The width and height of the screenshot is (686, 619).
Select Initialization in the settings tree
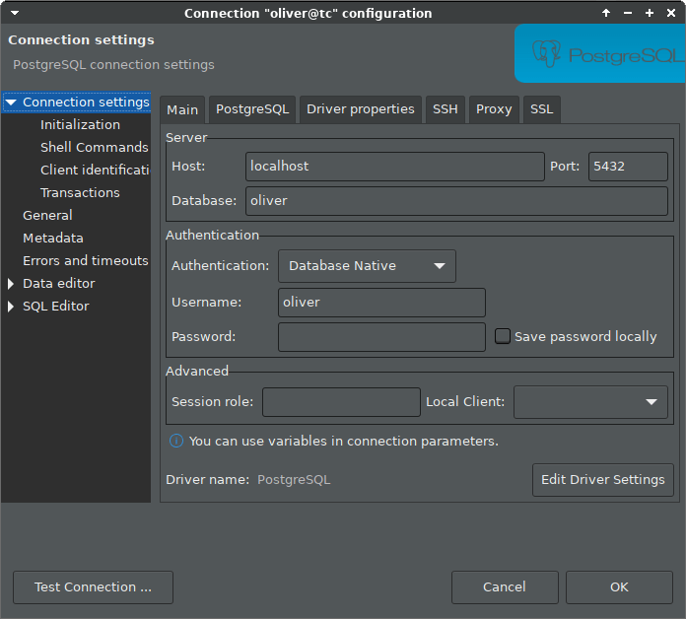[x=80, y=125]
